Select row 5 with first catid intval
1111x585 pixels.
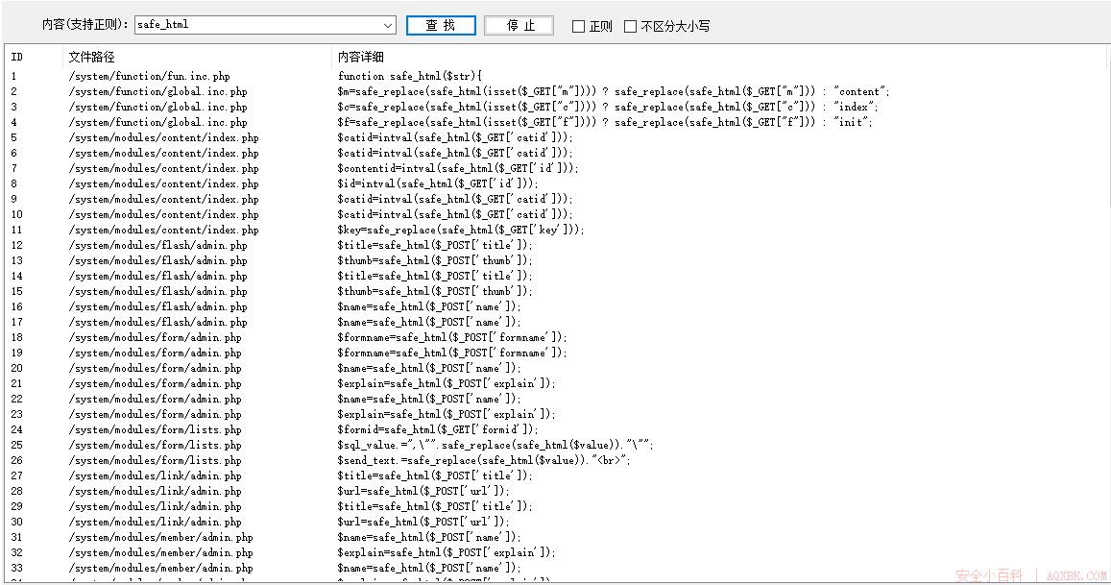(x=163, y=137)
